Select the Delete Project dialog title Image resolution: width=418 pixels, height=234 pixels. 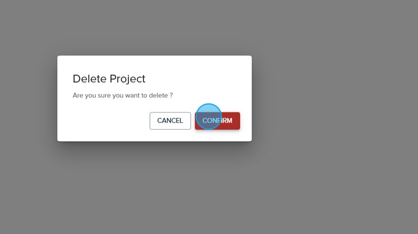point(109,79)
